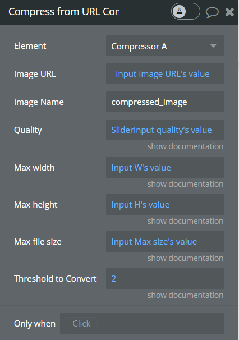239x340 pixels.
Task: Show documentation for Max height
Action: (x=186, y=221)
